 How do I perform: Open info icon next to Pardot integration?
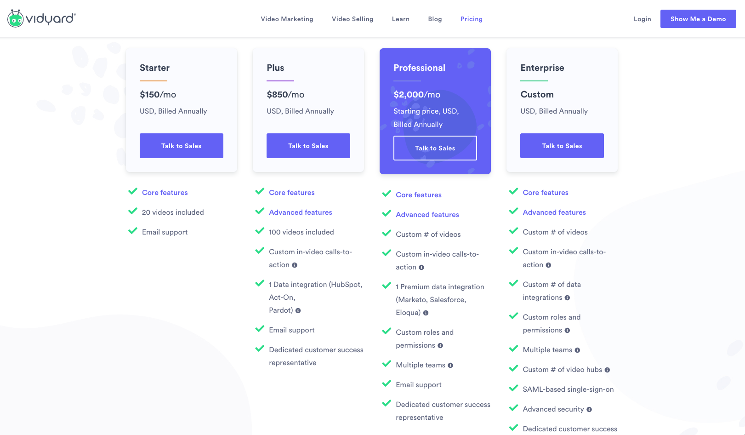tap(298, 311)
